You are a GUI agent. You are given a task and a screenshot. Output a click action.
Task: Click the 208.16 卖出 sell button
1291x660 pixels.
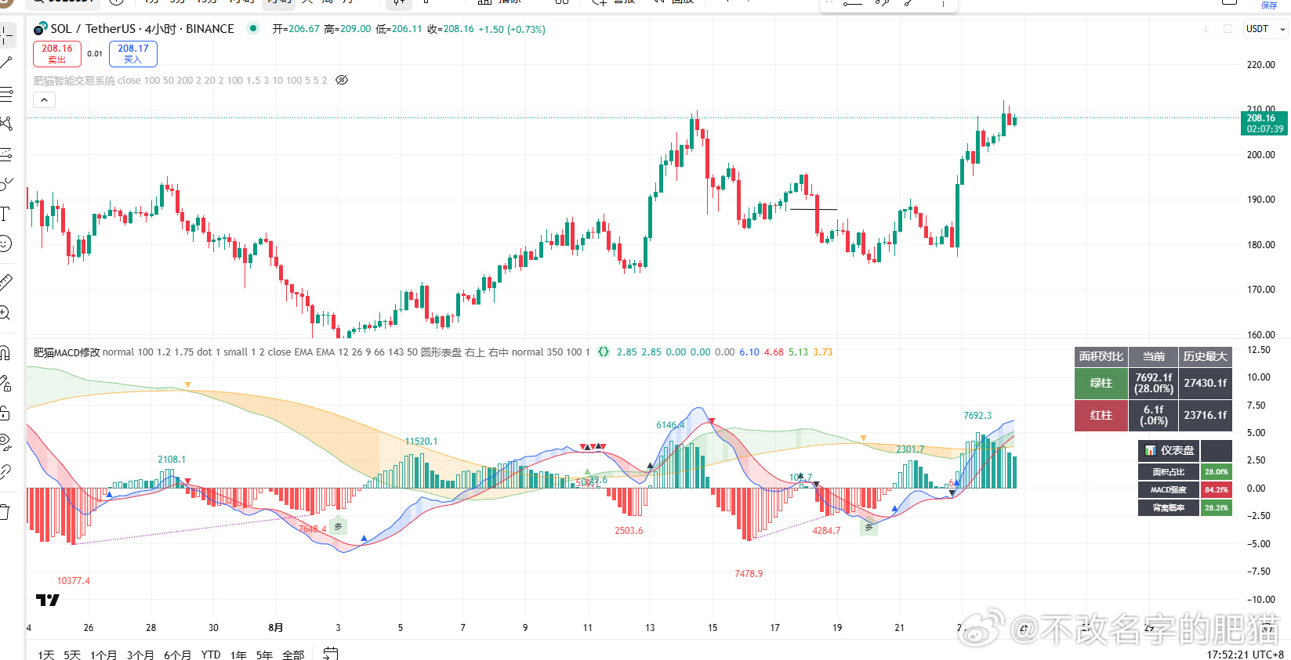[x=57, y=54]
